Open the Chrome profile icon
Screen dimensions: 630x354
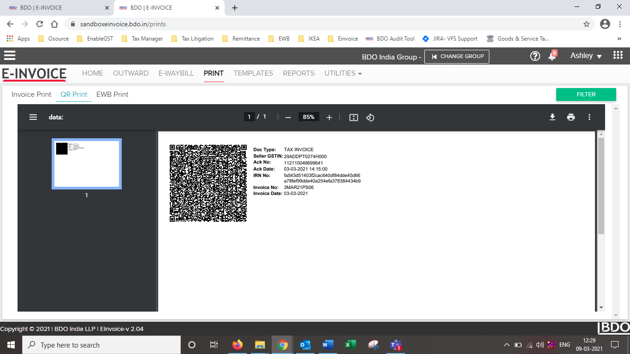(605, 24)
